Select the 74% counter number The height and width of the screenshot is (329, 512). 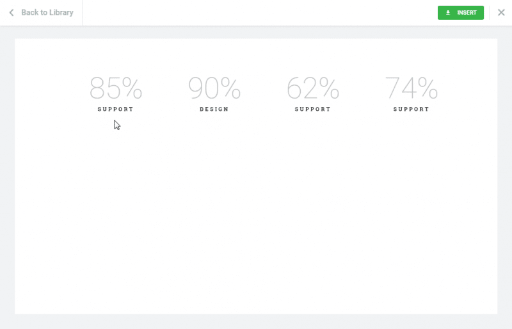coord(411,88)
